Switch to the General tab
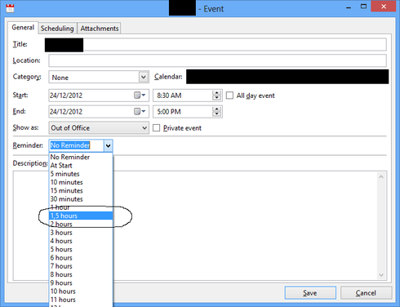Image resolution: width=400 pixels, height=307 pixels. (23, 28)
